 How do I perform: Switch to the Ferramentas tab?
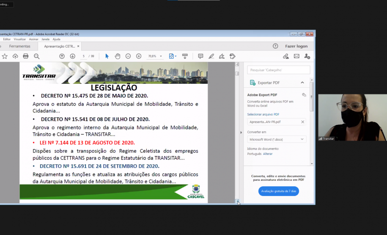click(x=20, y=46)
